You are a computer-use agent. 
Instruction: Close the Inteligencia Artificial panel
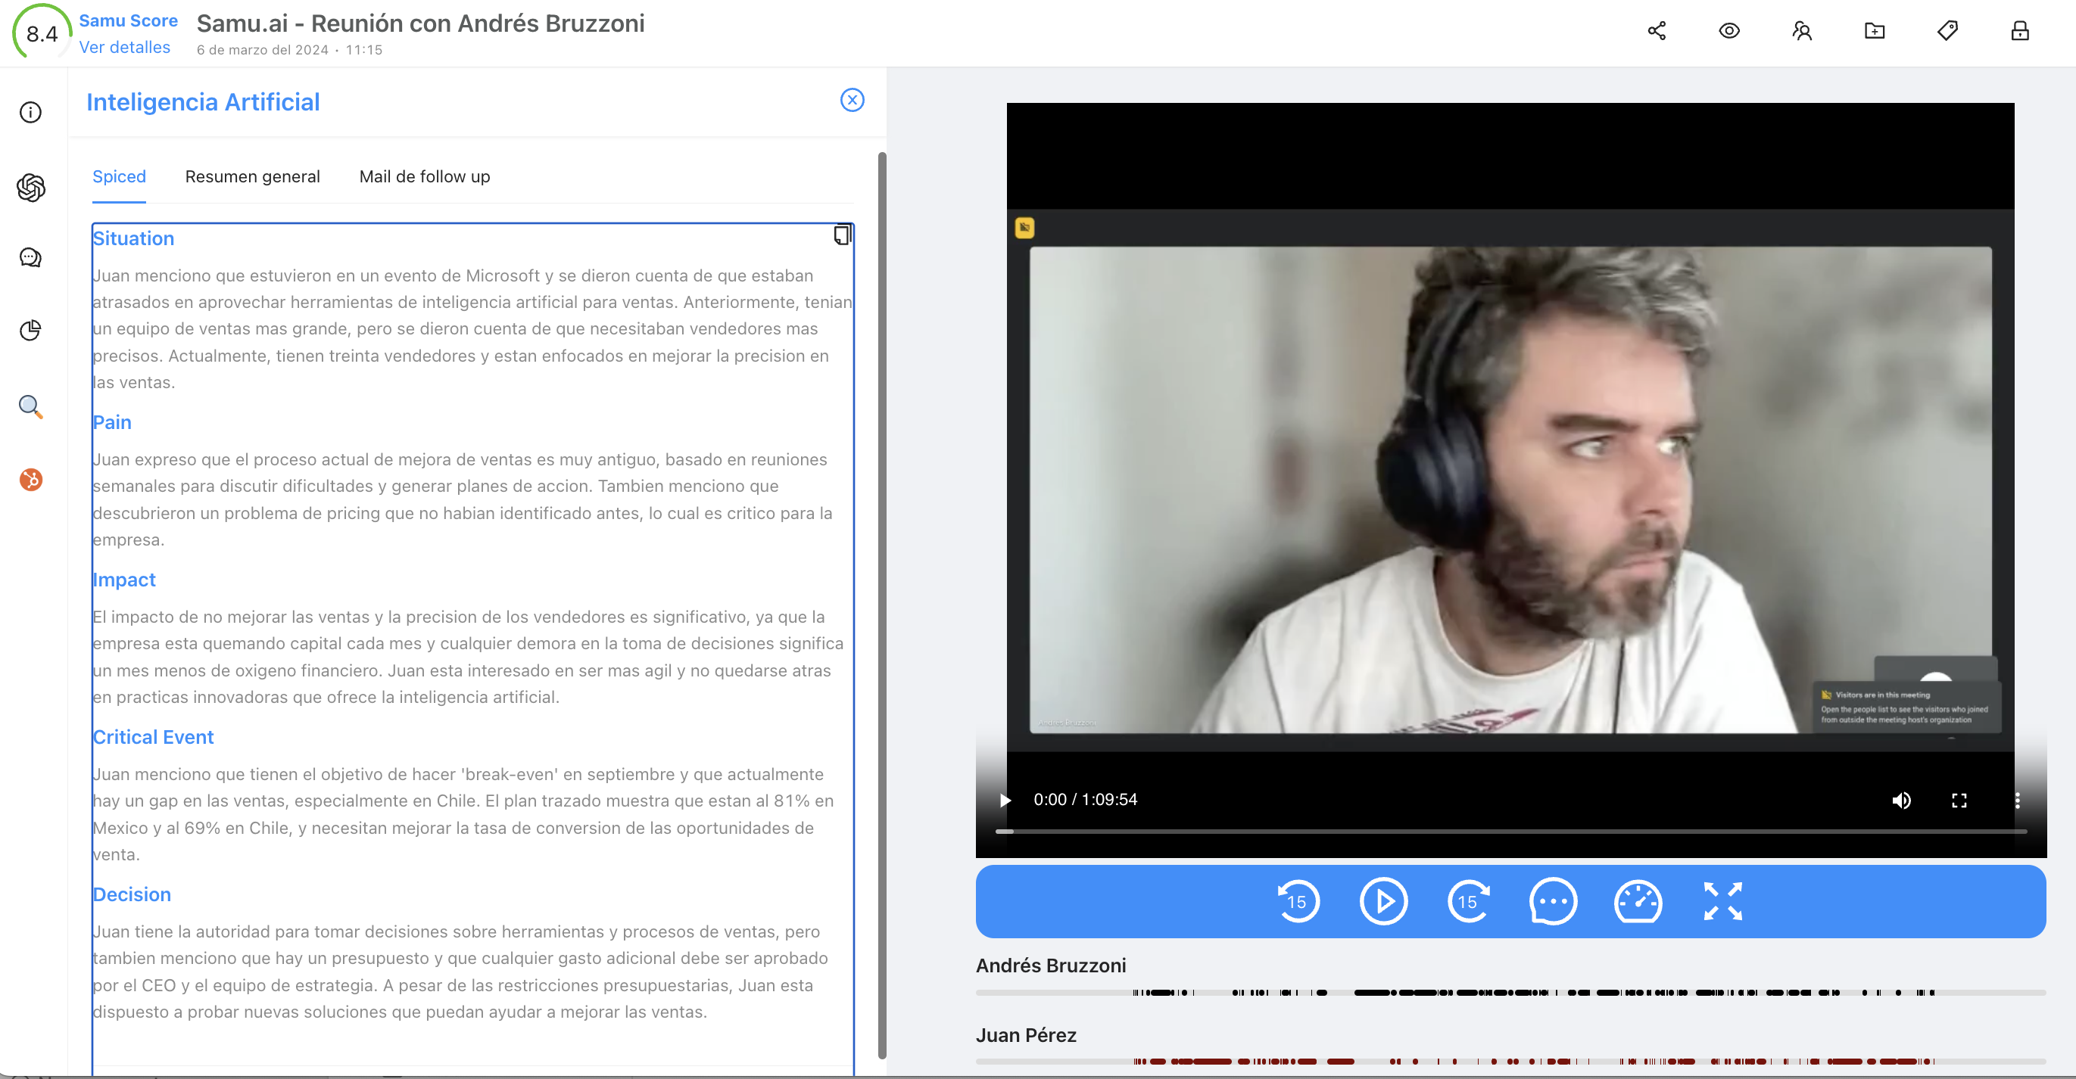(x=853, y=100)
